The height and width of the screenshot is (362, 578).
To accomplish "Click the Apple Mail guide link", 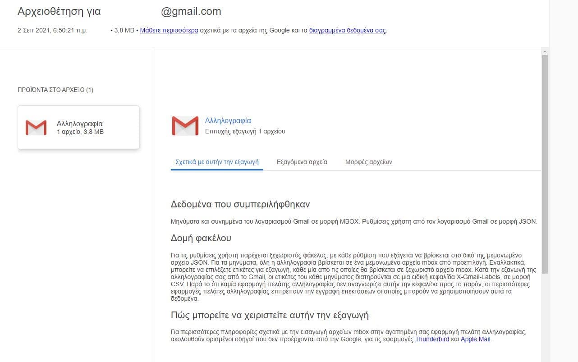I will pyautogui.click(x=475, y=339).
